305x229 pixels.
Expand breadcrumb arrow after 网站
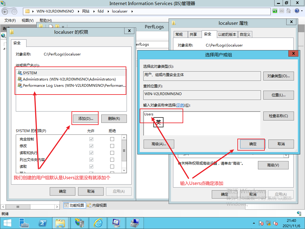click(x=94, y=12)
